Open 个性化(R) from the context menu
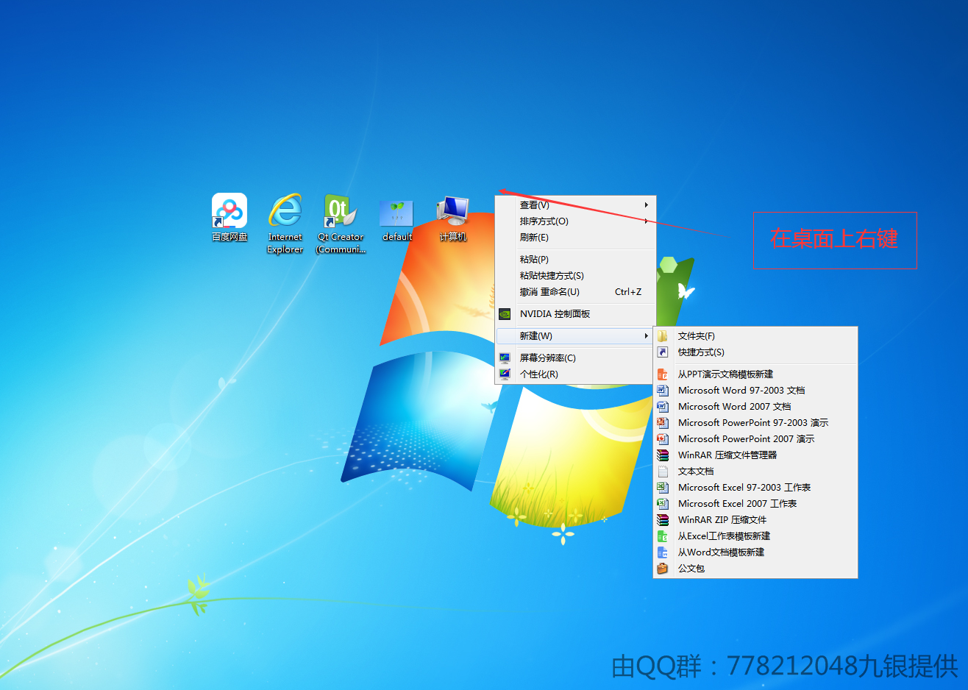The image size is (968, 690). click(x=575, y=374)
